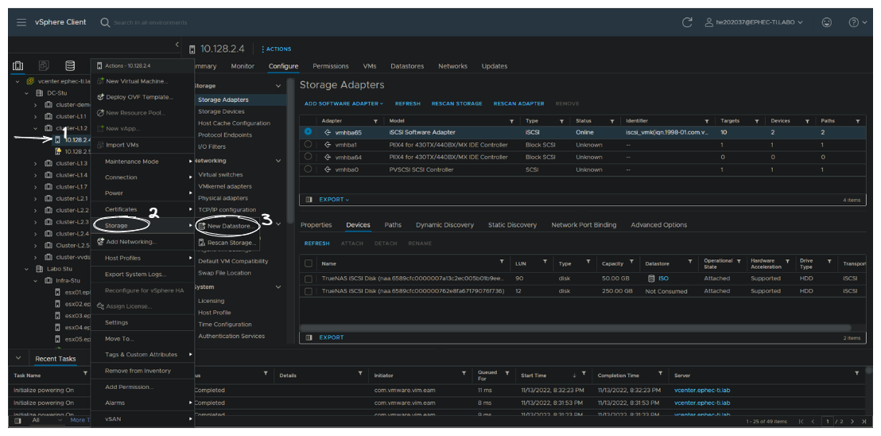Click filter icon on Targets column

click(x=757, y=121)
